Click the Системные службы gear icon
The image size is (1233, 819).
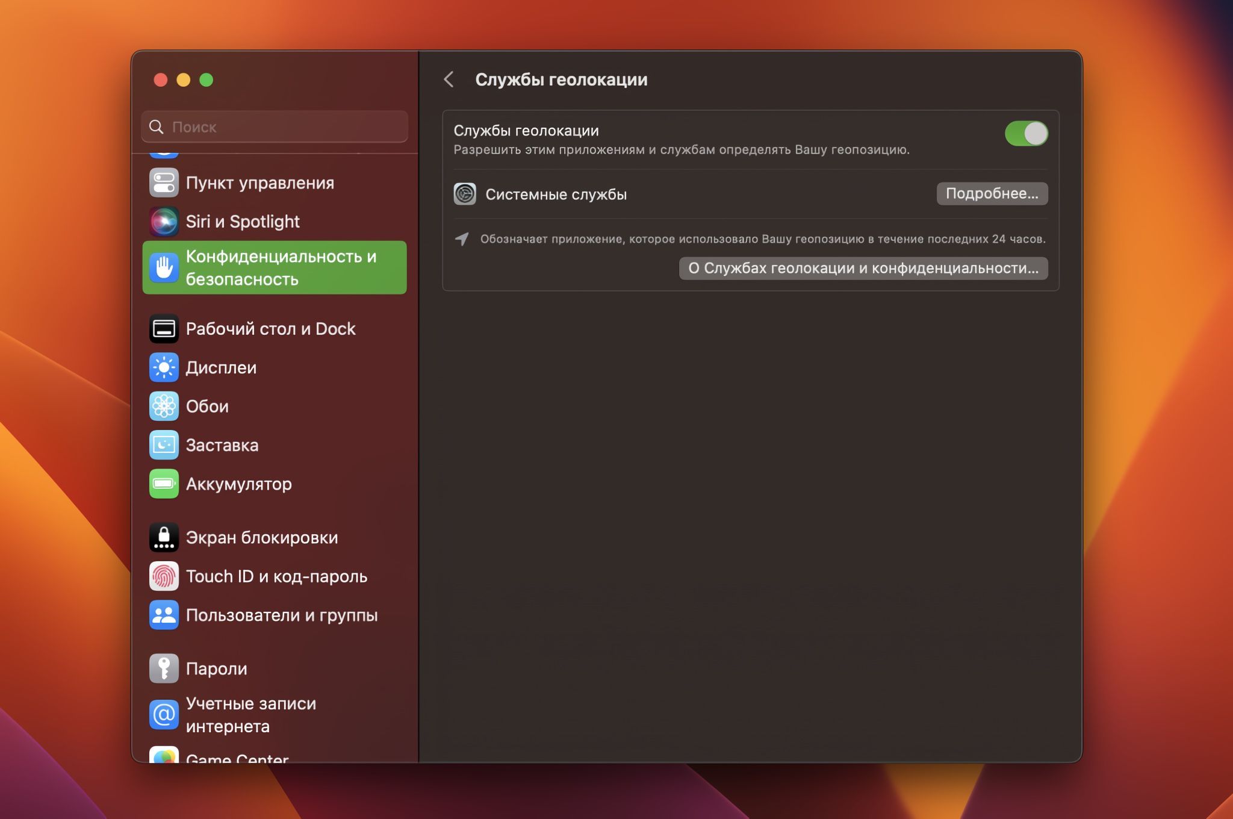[465, 194]
